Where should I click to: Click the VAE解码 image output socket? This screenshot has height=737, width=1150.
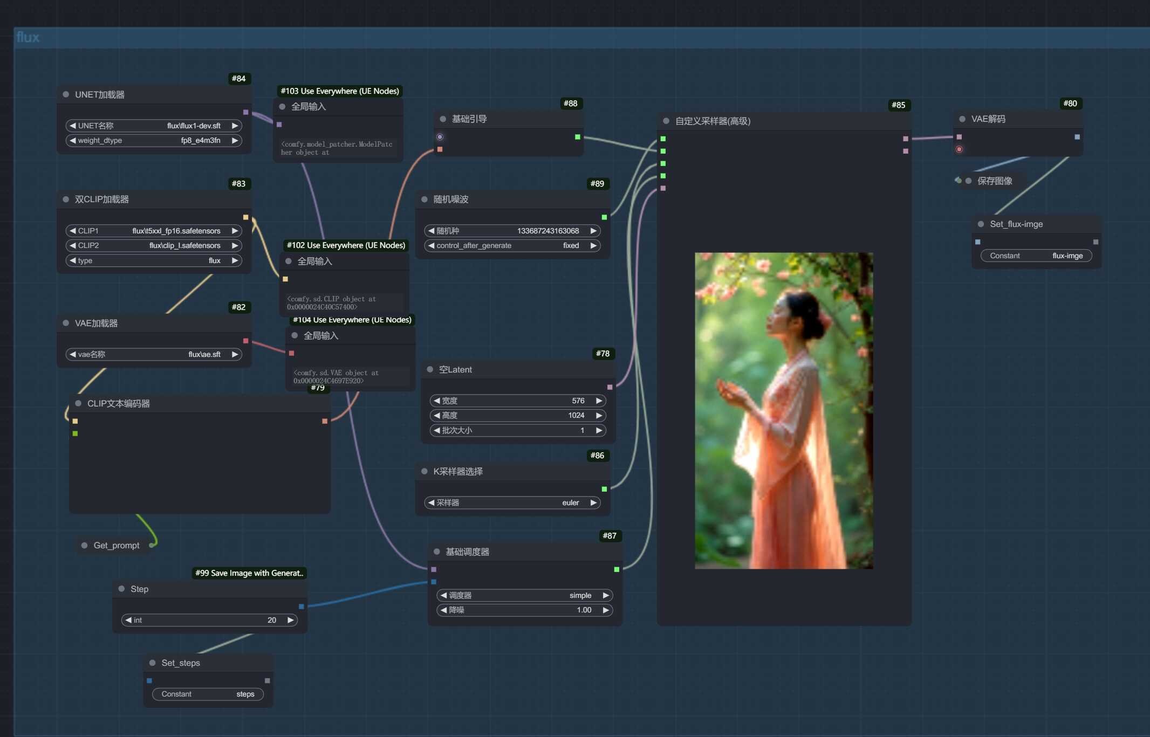click(1077, 137)
